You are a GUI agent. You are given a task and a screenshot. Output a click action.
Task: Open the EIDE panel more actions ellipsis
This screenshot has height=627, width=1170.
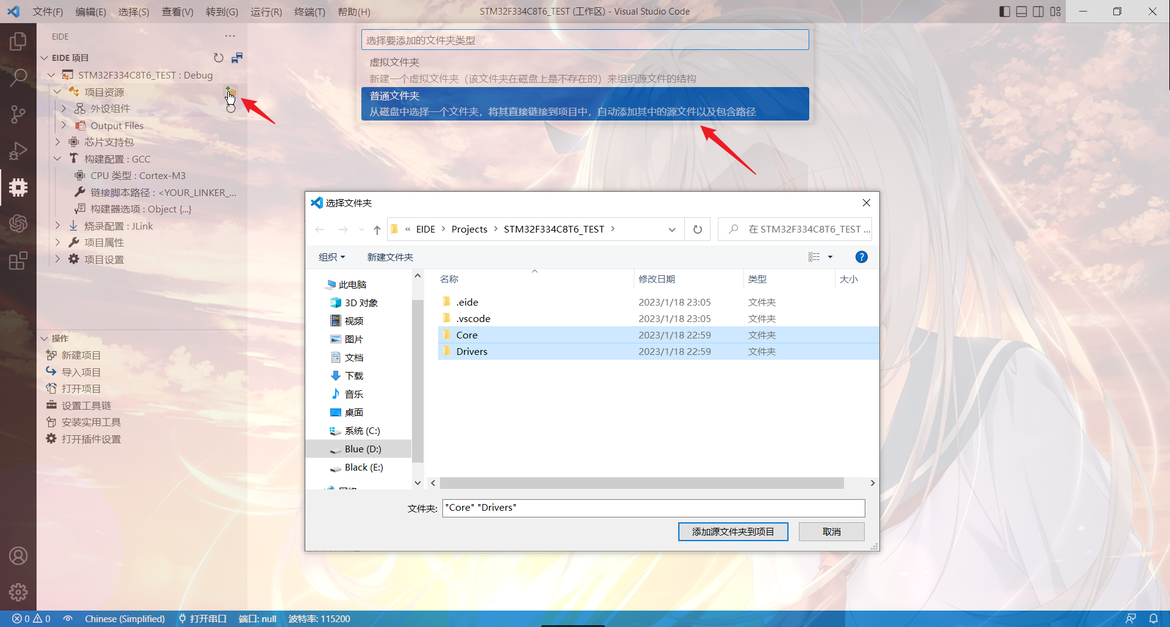230,37
